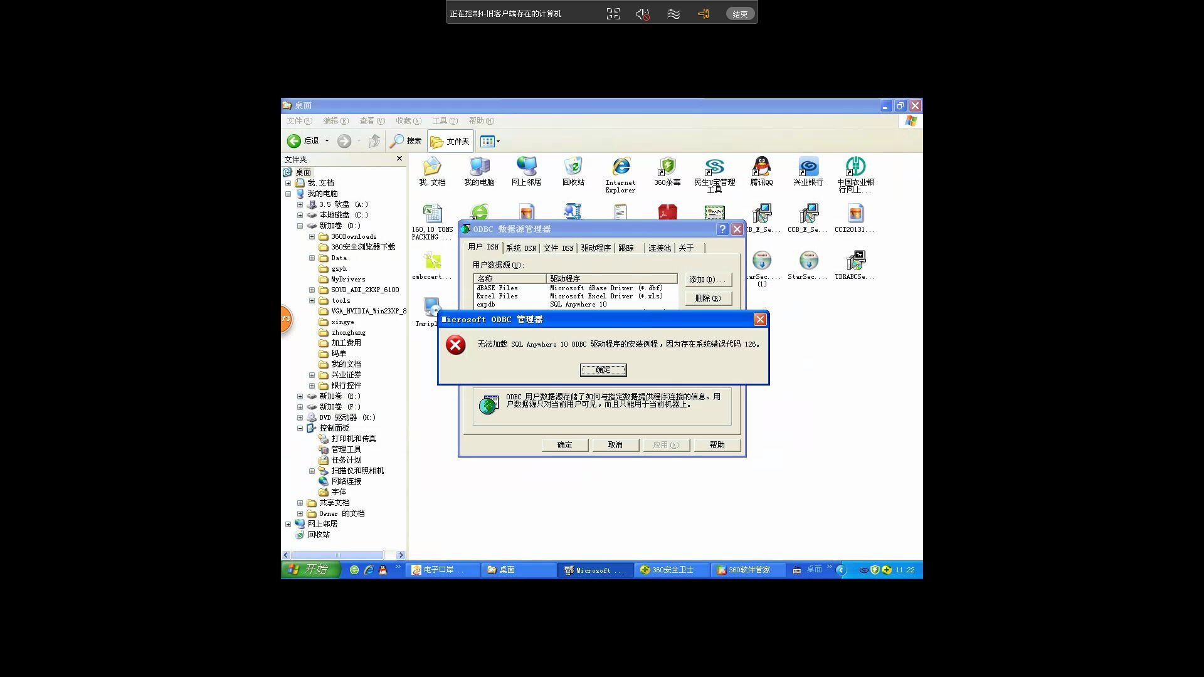The image size is (1204, 677).
Task: Click the Up folder toolbar icon
Action: point(374,141)
